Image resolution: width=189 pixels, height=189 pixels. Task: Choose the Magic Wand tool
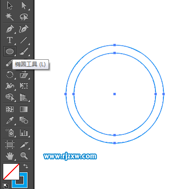[10, 17]
